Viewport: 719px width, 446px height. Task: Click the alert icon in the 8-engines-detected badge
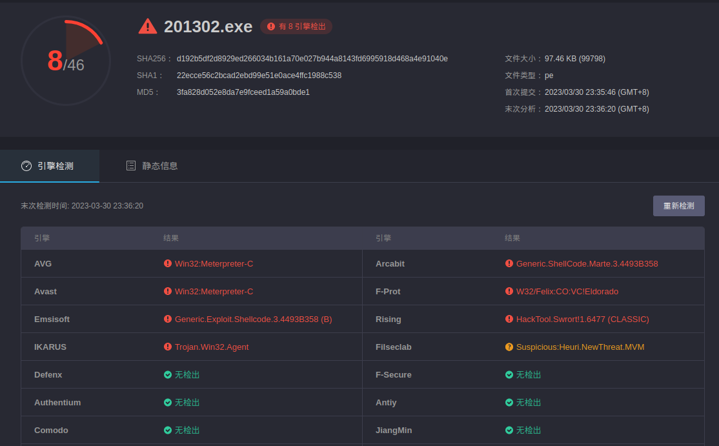[x=271, y=26]
